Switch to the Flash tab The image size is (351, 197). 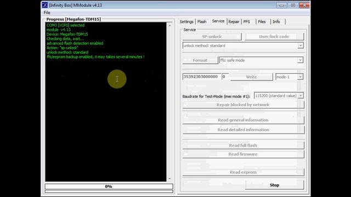point(202,22)
